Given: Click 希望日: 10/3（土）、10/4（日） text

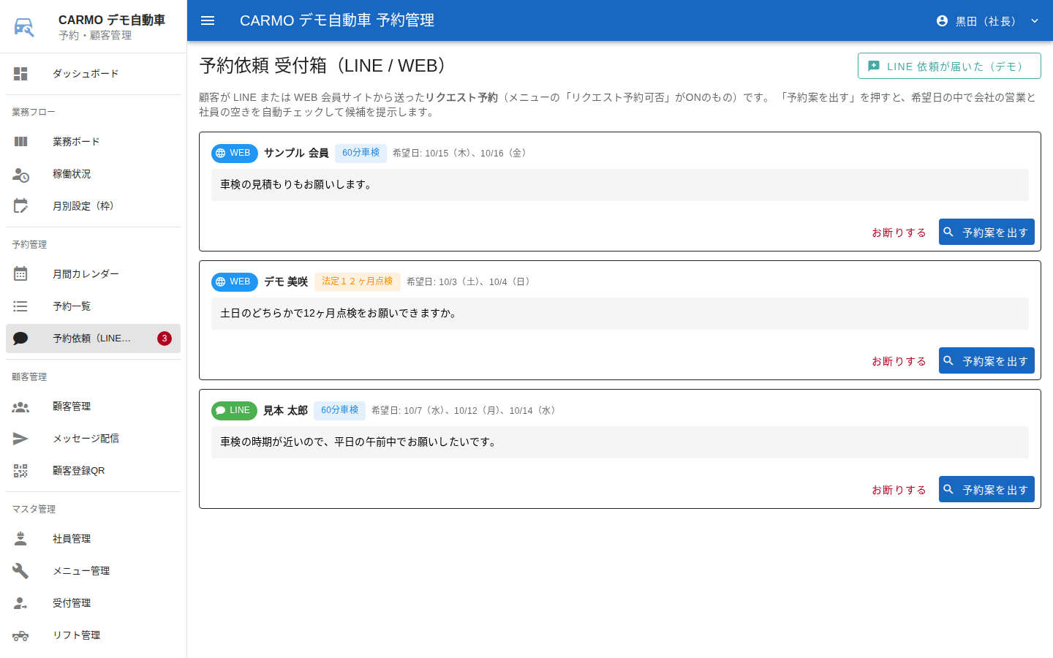Looking at the screenshot, I should (470, 281).
